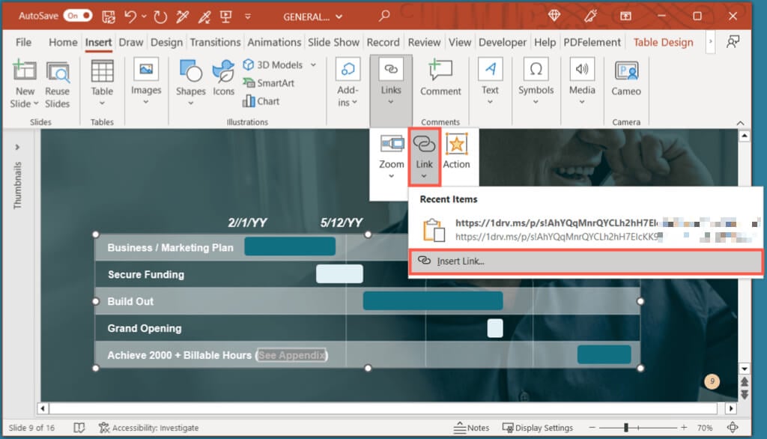Open the Symbols dropdown
767x439 pixels.
tap(536, 82)
